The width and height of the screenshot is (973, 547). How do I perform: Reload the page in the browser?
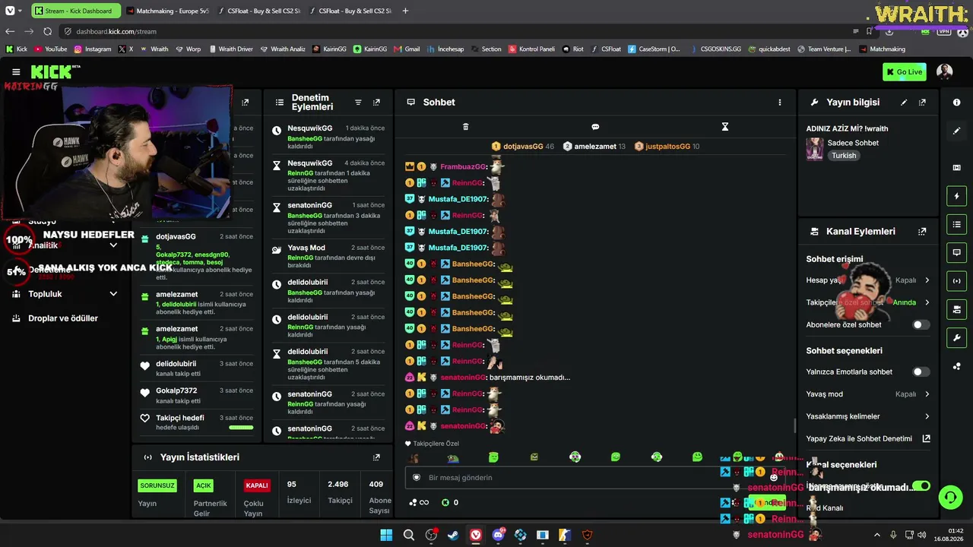point(47,31)
